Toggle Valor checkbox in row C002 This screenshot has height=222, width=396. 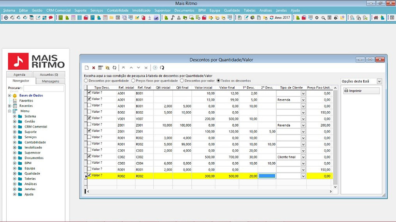coord(89,156)
